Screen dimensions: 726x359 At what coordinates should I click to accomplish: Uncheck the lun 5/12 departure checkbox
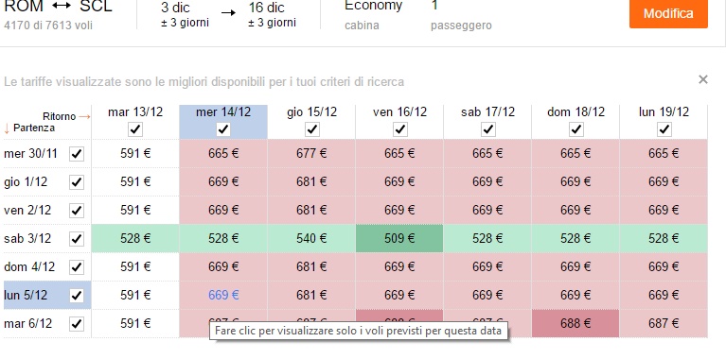tap(77, 296)
